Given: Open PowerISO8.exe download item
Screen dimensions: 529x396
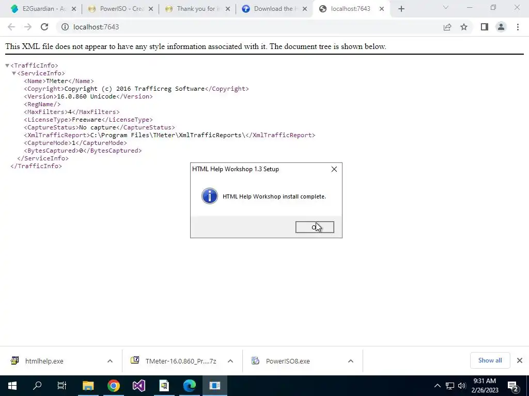Looking at the screenshot, I should [287, 361].
